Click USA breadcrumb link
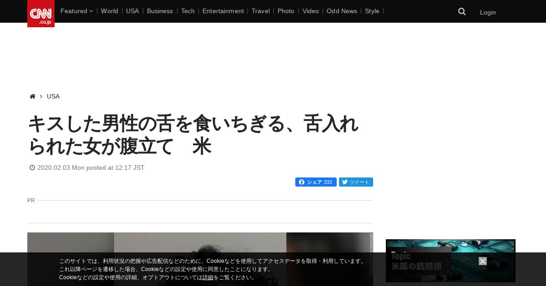Screen dimensions: 546x286 (53, 96)
